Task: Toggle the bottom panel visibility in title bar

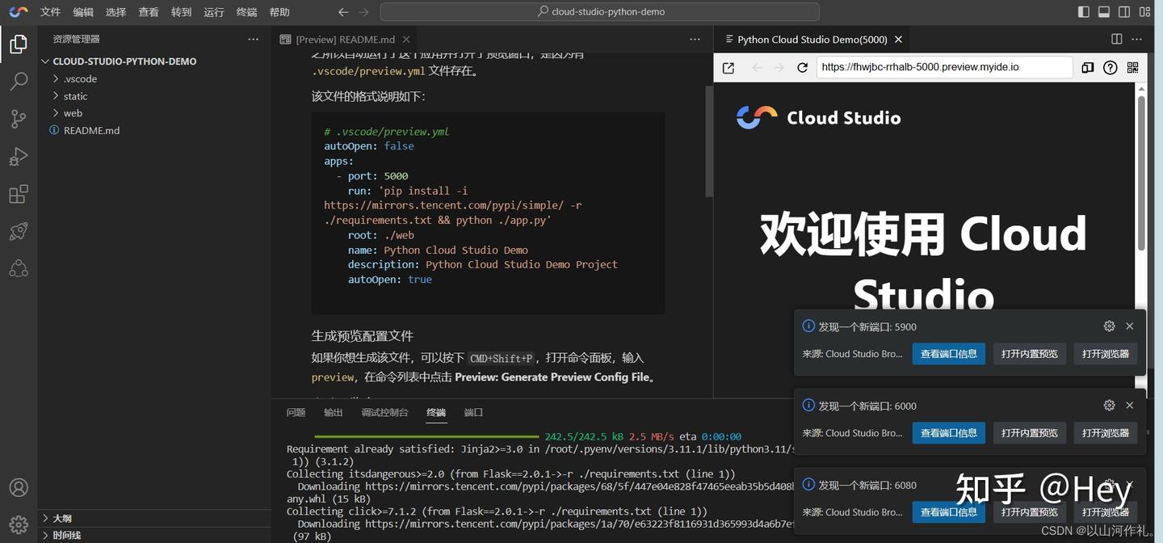Action: [x=1103, y=11]
